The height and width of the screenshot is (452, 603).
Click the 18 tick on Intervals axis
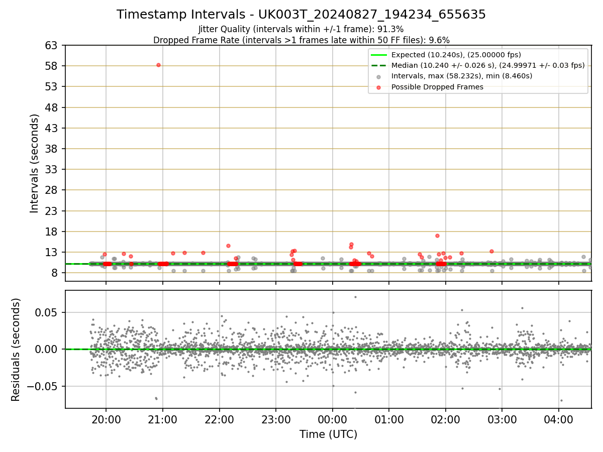[x=52, y=232]
